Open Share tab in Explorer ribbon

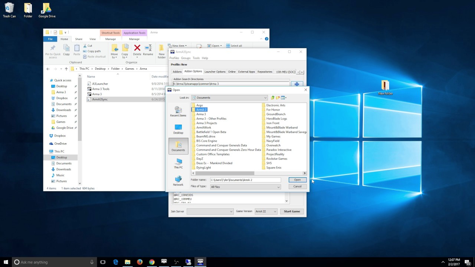point(79,39)
